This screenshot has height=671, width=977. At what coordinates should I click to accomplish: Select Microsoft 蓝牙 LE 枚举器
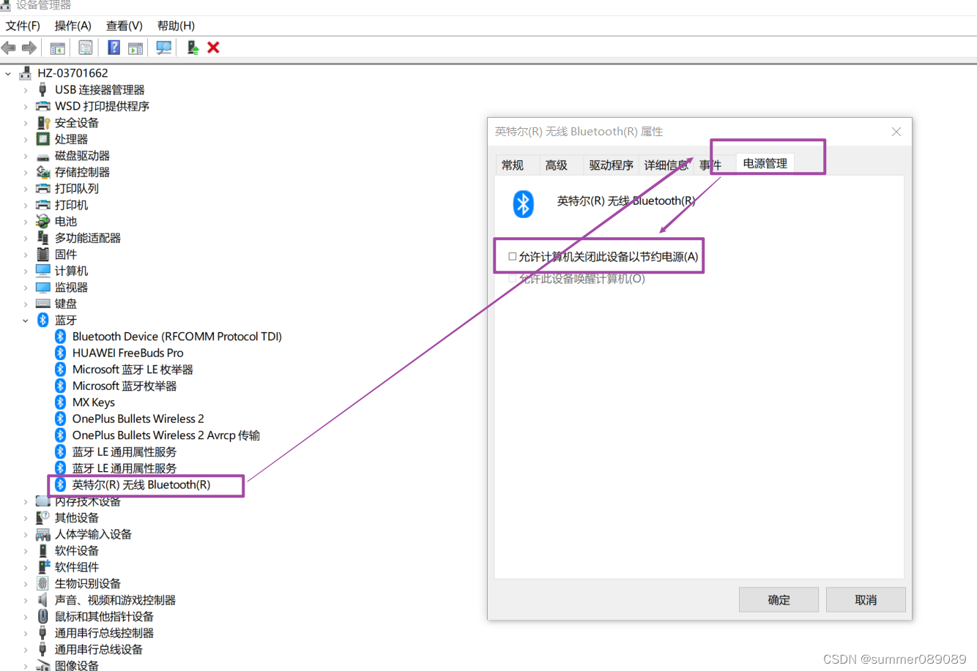(x=133, y=370)
